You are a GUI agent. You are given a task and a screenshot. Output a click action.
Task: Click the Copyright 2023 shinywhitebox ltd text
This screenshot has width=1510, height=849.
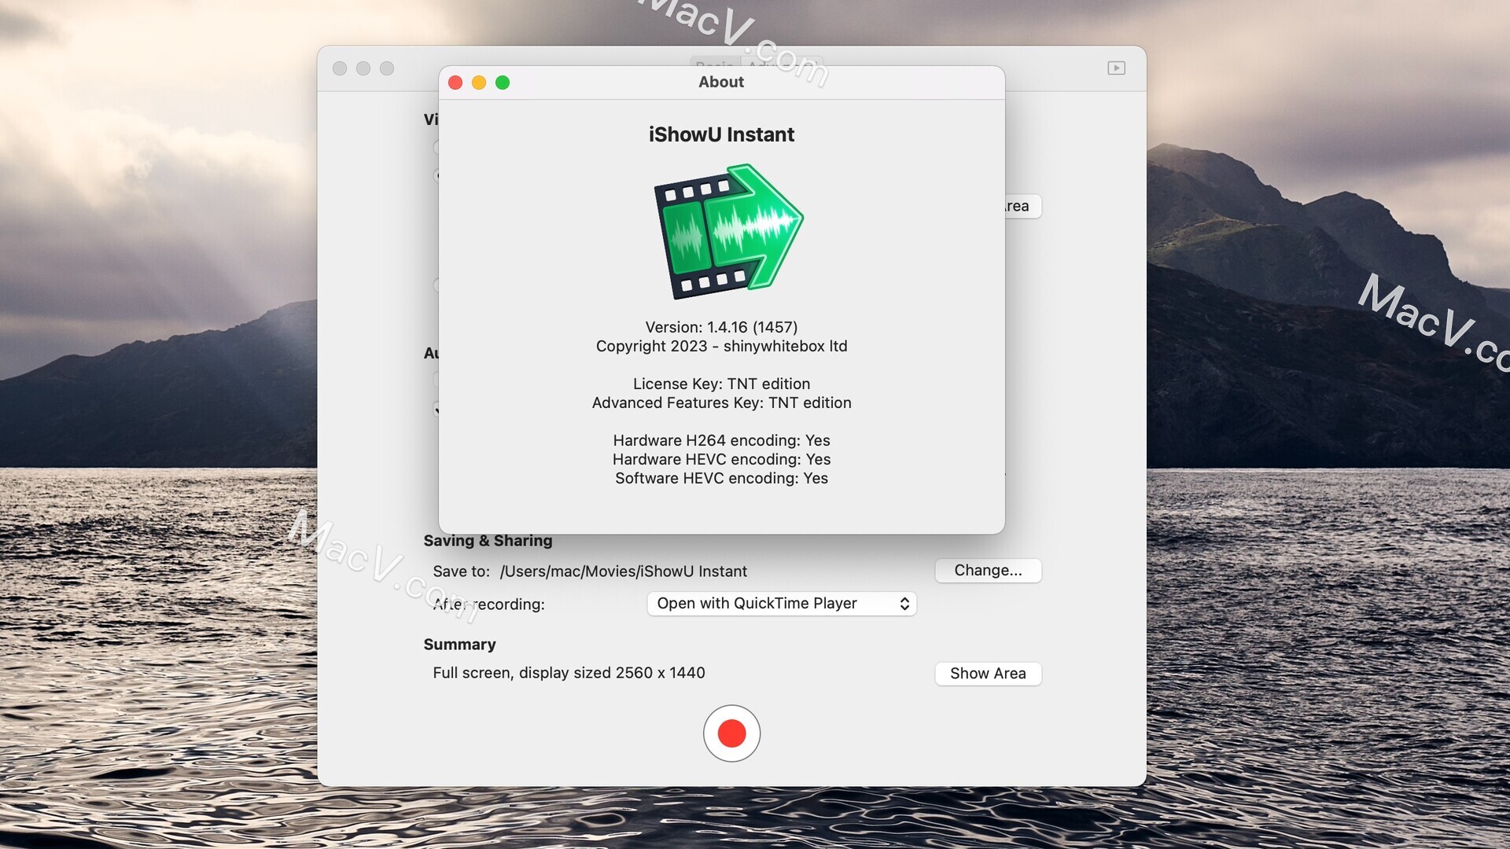point(721,346)
